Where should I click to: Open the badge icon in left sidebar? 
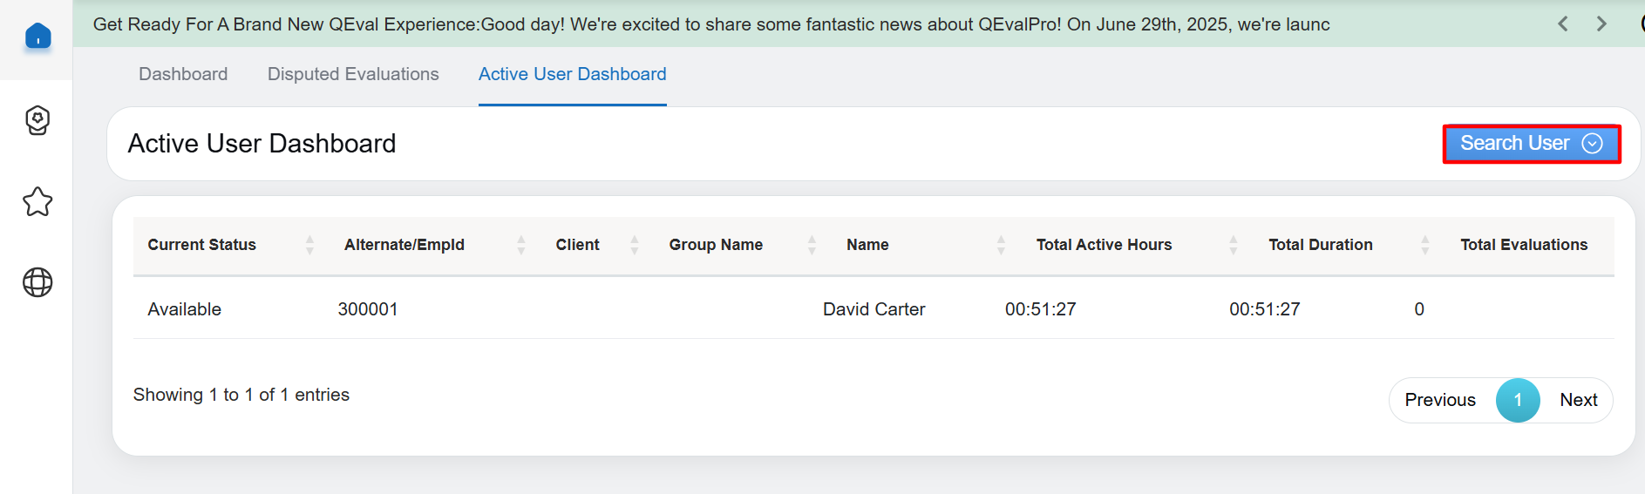(x=37, y=120)
